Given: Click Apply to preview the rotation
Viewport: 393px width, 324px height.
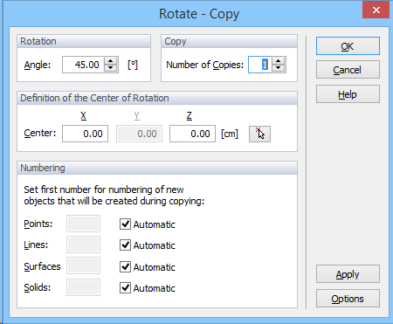Looking at the screenshot, I should pos(348,274).
